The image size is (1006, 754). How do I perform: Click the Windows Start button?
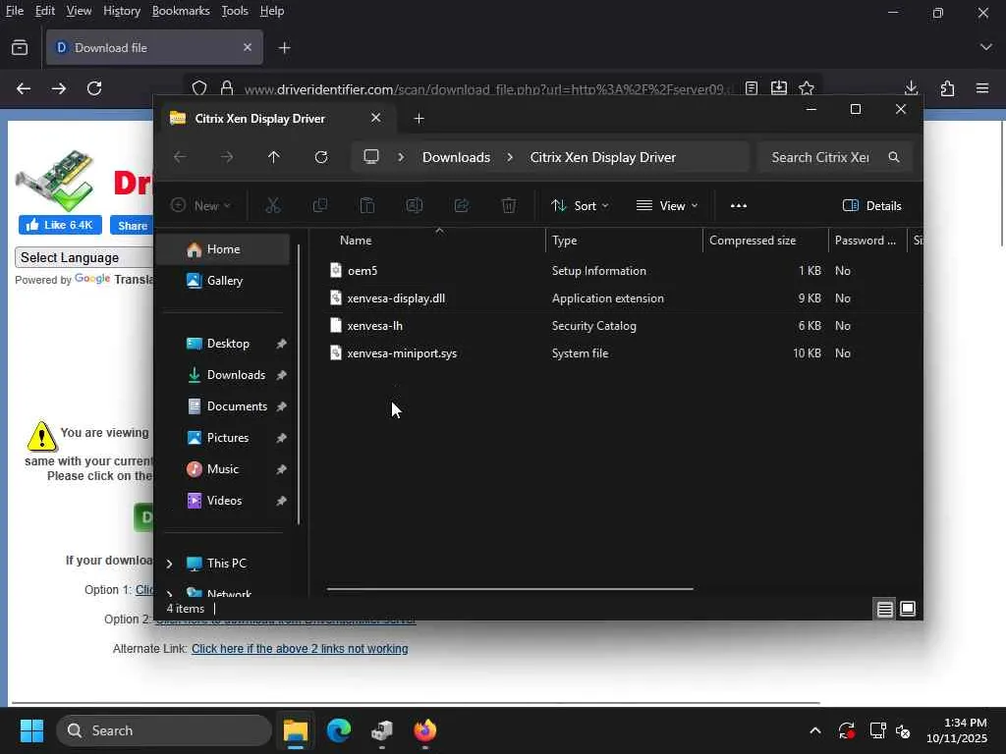tap(31, 730)
